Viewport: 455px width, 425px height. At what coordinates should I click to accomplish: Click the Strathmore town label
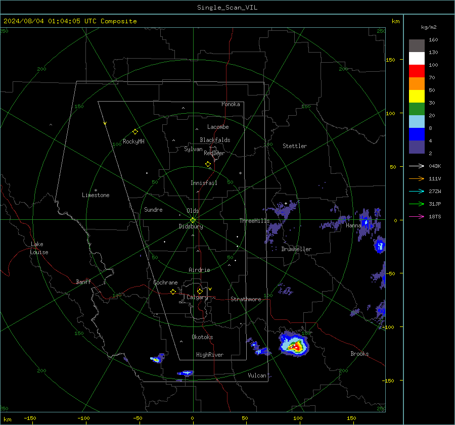pos(246,299)
